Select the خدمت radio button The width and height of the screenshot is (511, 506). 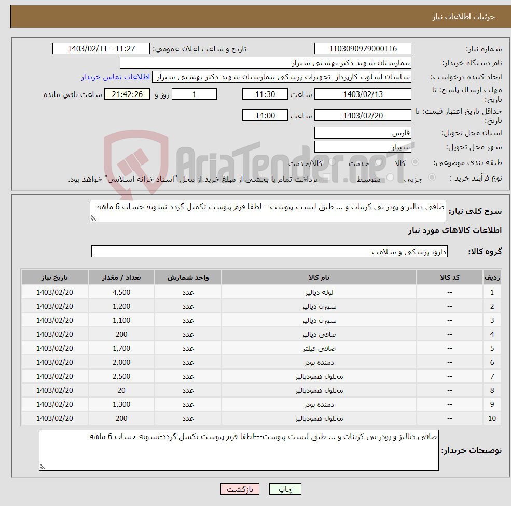pyautogui.click(x=378, y=162)
